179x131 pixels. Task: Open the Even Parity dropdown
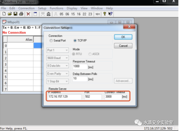tap(57, 74)
